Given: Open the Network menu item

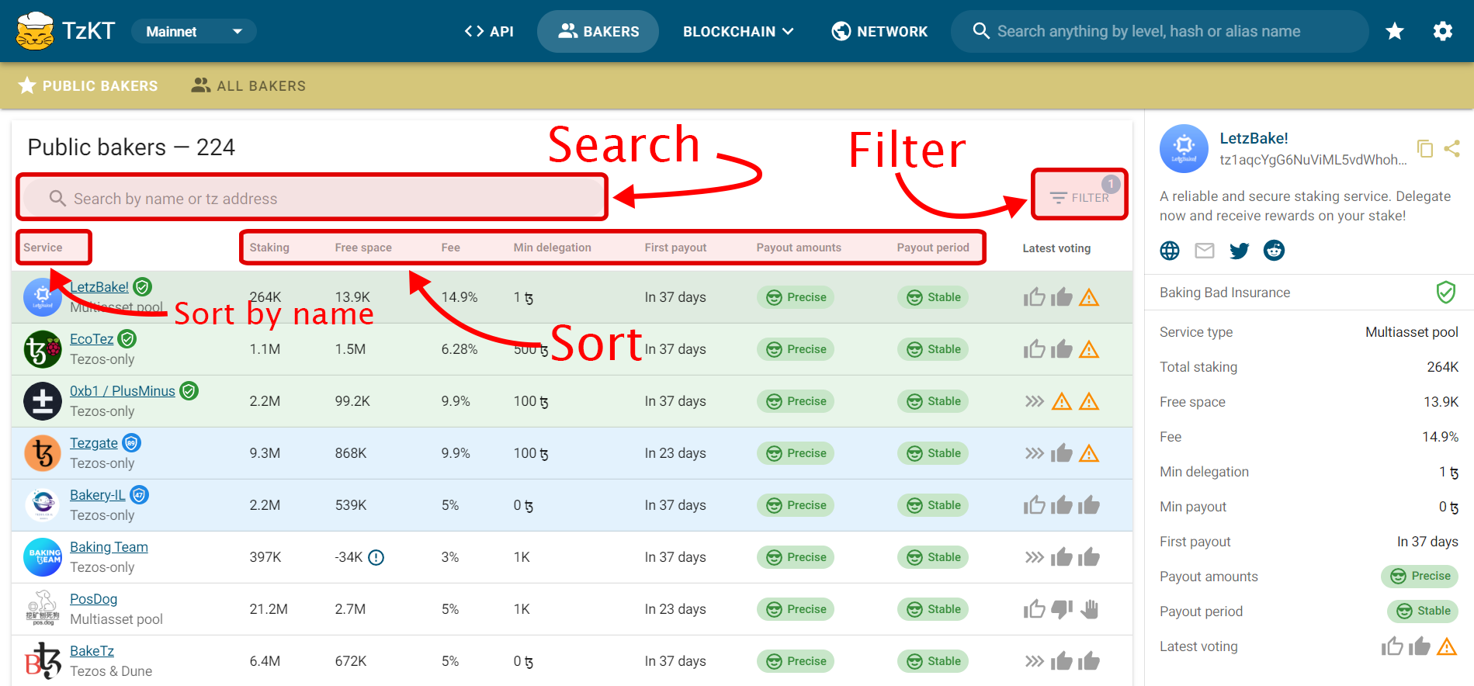Looking at the screenshot, I should [x=879, y=31].
